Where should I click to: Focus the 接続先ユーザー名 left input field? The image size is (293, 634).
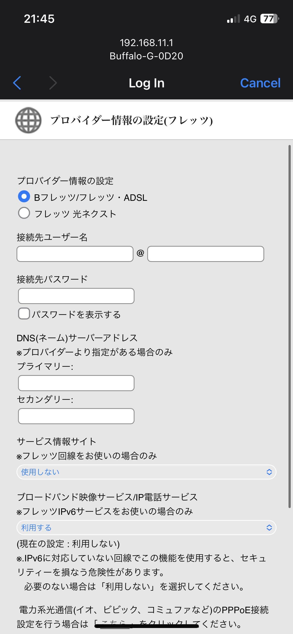click(x=75, y=254)
